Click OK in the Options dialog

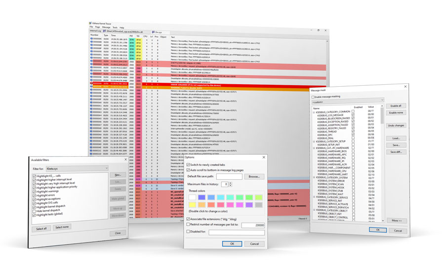tap(232, 244)
